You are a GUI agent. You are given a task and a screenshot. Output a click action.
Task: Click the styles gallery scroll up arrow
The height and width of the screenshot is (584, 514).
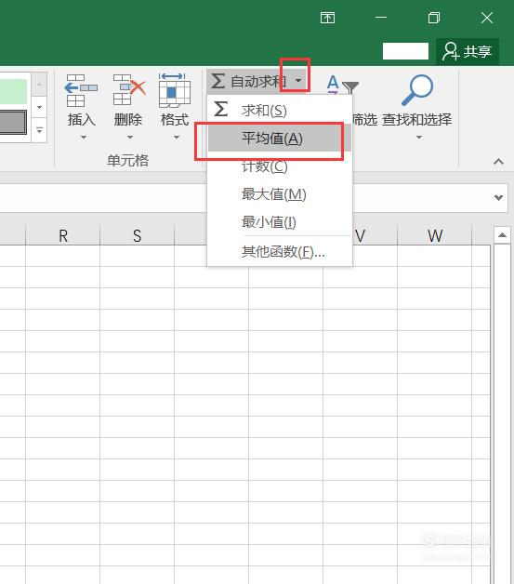tap(39, 85)
